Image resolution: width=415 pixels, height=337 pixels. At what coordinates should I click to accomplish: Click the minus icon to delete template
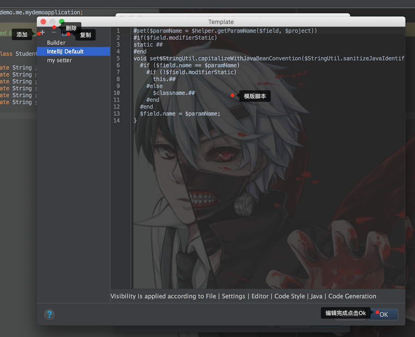click(54, 32)
